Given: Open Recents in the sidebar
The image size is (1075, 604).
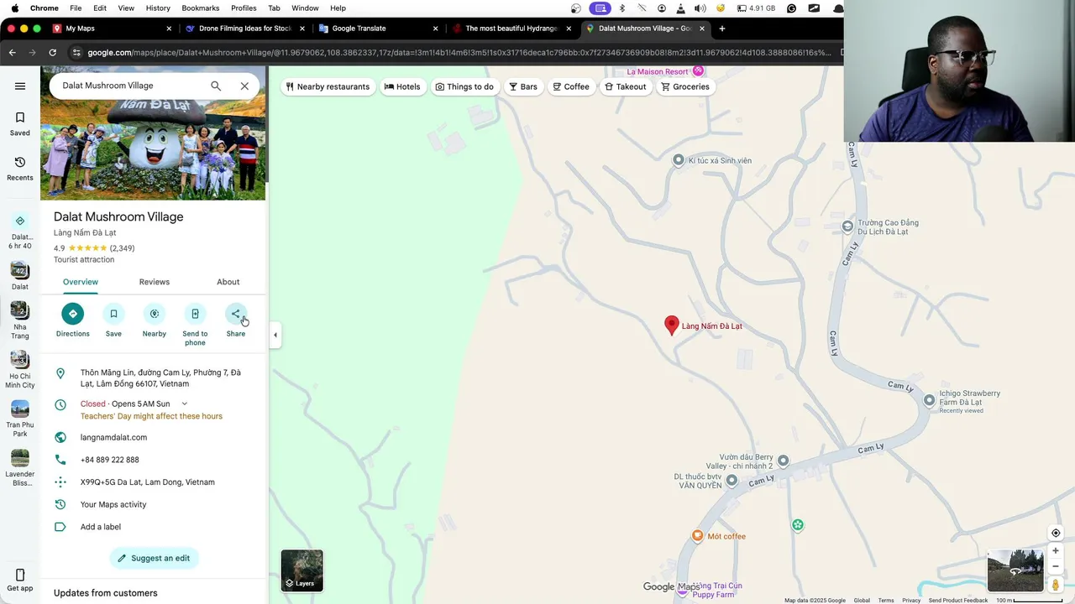Looking at the screenshot, I should point(20,169).
